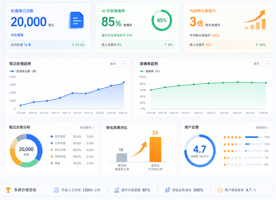276x200 pixels.
Task: Click the 高于行业平均水平 27% text
Action: (x=117, y=35)
